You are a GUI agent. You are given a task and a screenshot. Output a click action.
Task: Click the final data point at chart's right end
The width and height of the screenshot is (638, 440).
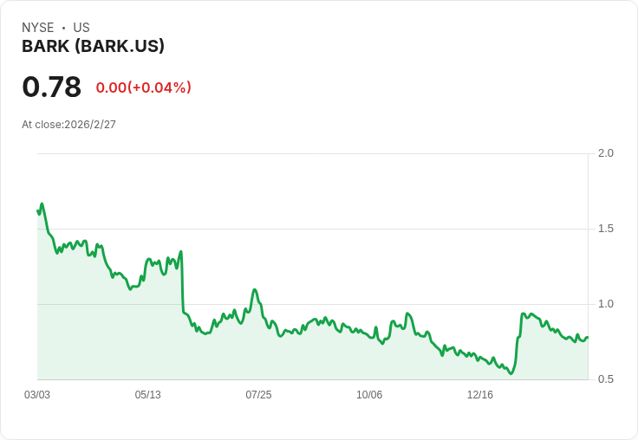coord(587,338)
